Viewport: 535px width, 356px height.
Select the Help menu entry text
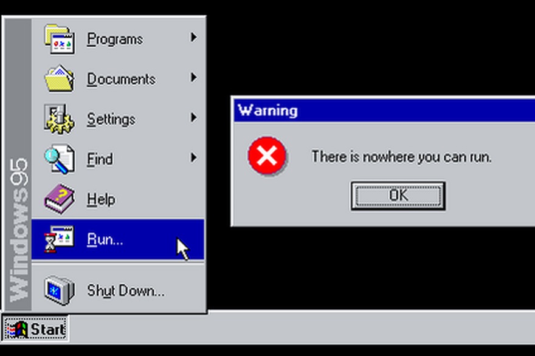click(101, 199)
